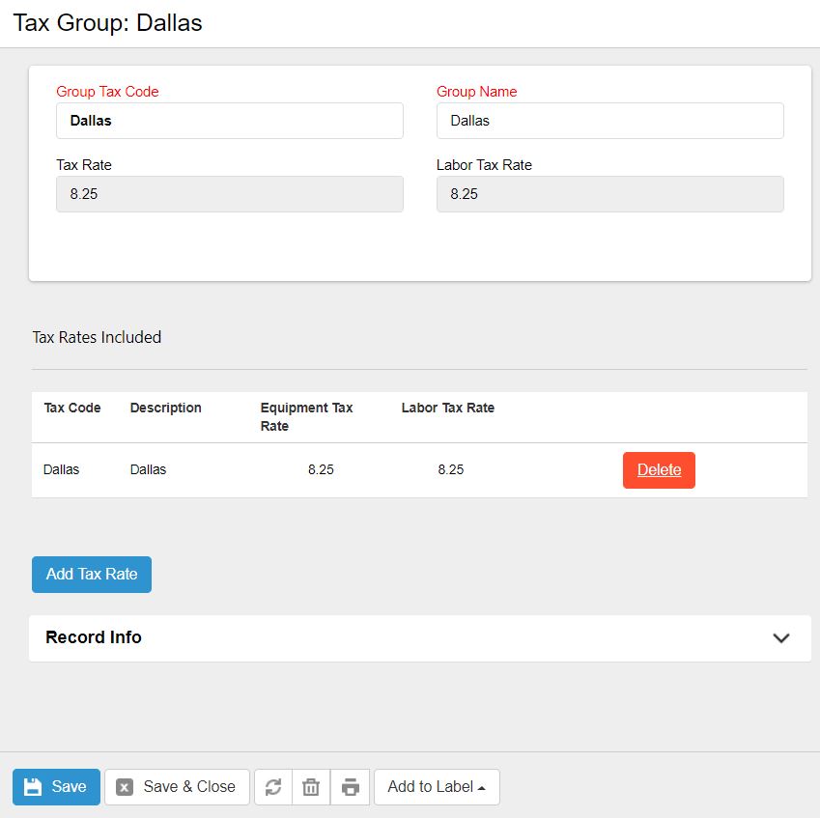Image resolution: width=820 pixels, height=818 pixels.
Task: Expand the Record Info section chevron
Action: click(781, 638)
